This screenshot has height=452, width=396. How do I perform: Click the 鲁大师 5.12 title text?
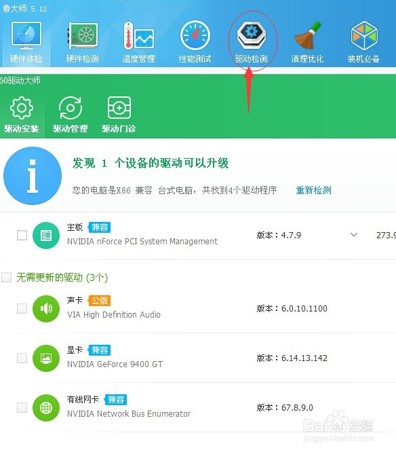click(x=25, y=9)
